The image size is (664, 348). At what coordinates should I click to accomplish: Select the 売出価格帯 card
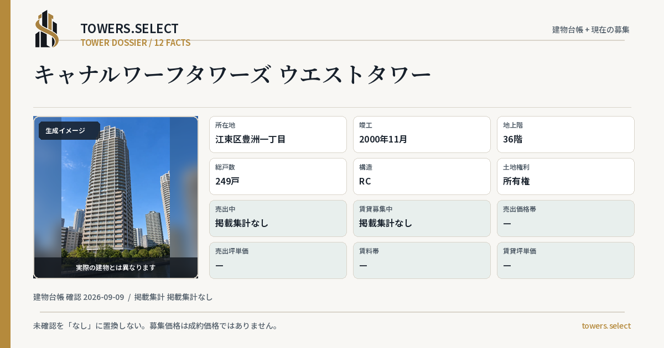tap(566, 218)
